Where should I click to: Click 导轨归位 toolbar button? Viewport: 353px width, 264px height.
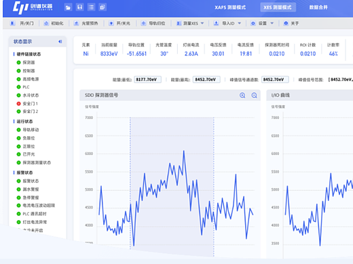point(153,23)
